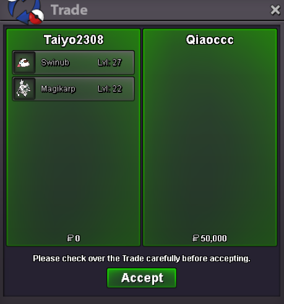The image size is (284, 304).
Task: Click the 50,000 money amount offered
Action: tap(213, 238)
